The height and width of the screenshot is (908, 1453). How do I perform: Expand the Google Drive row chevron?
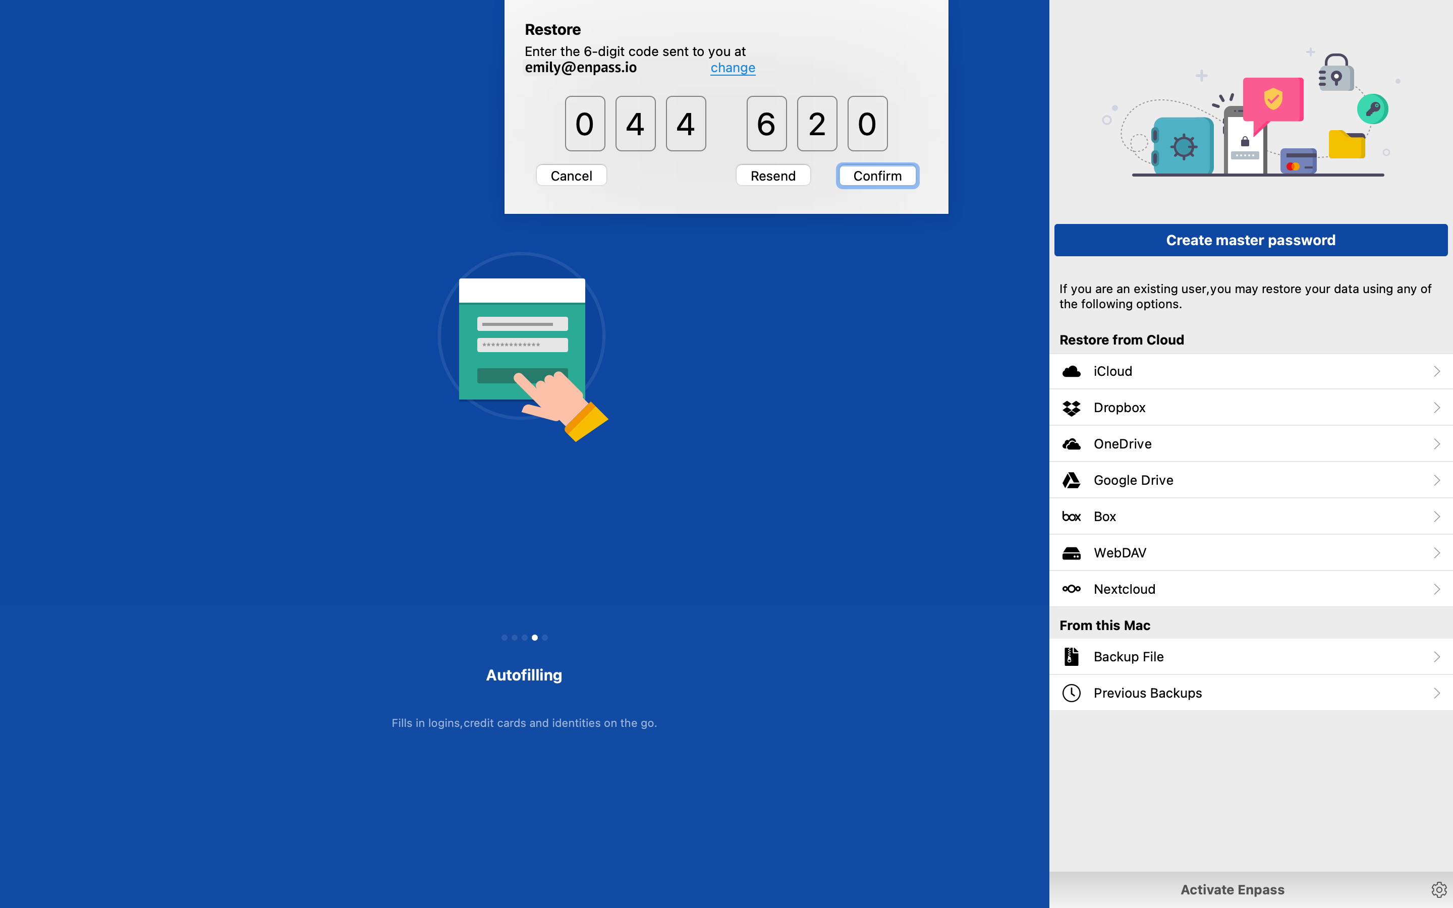tap(1437, 480)
